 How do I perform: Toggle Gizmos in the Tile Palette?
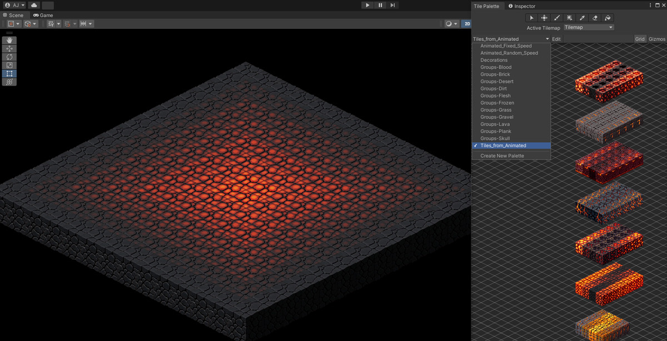(x=656, y=38)
